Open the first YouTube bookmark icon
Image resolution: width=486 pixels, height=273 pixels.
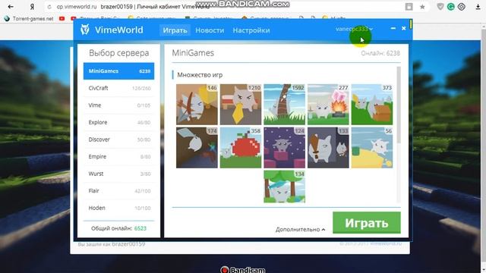[x=62, y=18]
